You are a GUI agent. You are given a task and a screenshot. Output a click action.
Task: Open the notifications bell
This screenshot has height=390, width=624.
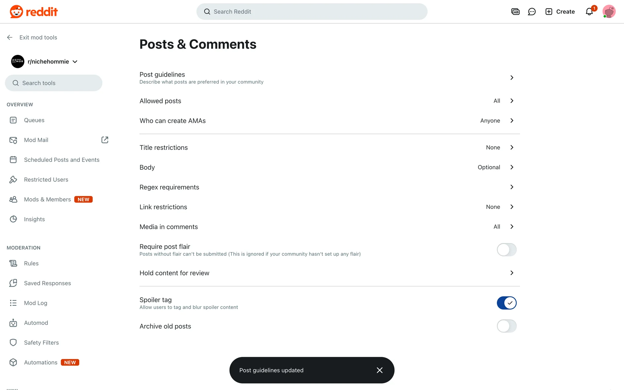coord(589,12)
